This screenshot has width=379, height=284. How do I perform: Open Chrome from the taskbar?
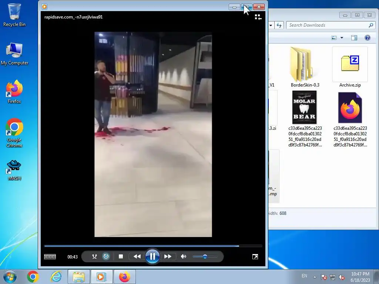[x=33, y=277]
